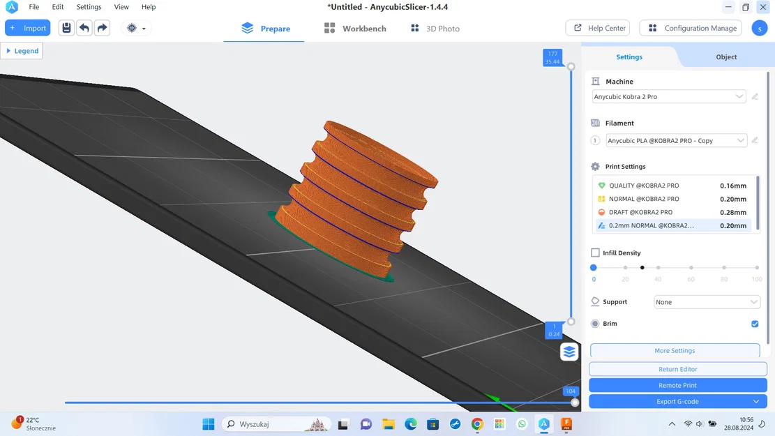
Task: Expand the Export G-code dropdown arrow
Action: [x=756, y=401]
